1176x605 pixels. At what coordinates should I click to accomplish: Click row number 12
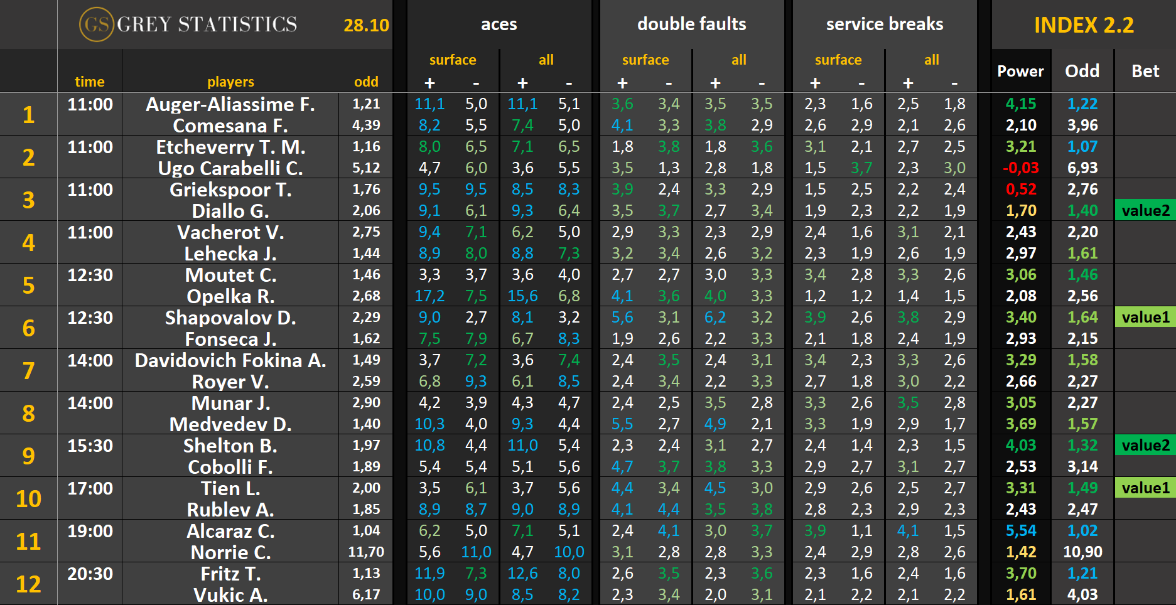pos(28,584)
